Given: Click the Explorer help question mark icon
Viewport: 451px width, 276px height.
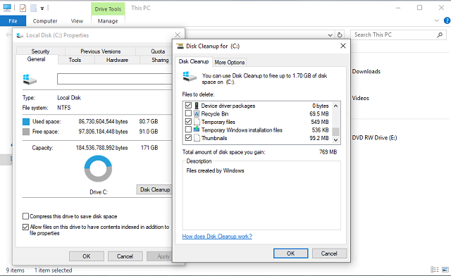Looking at the screenshot, I should [x=447, y=20].
